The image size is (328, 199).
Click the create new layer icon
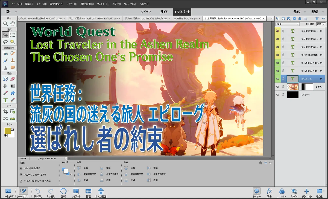(278, 19)
